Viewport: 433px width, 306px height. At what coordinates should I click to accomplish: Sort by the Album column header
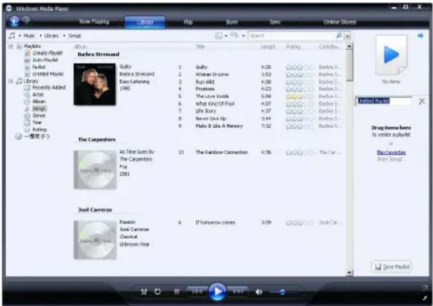81,47
